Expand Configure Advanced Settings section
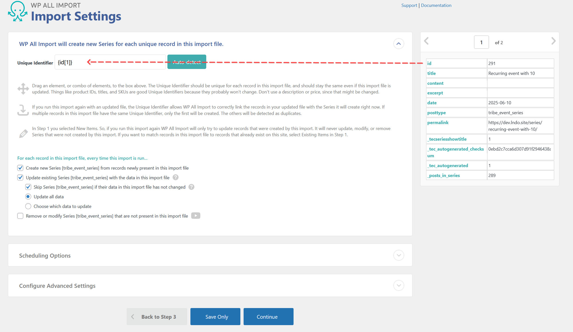This screenshot has height=332, width=573. coord(399,286)
